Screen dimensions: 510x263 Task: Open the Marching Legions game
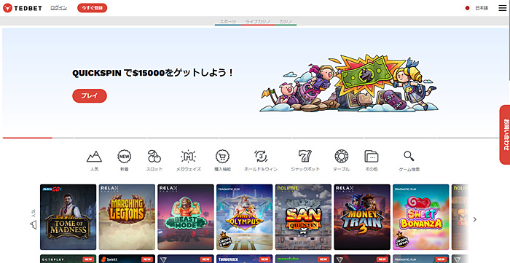[x=127, y=217]
